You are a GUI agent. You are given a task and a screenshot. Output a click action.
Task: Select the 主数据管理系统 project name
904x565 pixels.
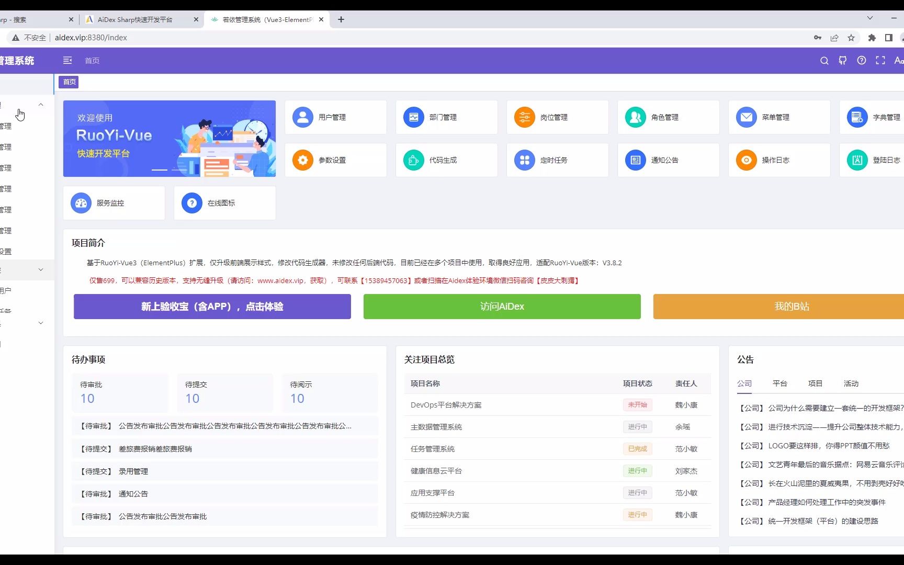(x=436, y=427)
